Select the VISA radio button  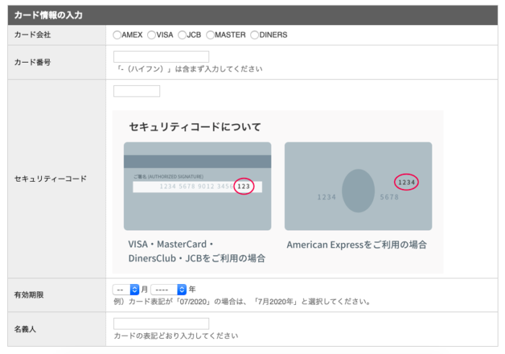click(151, 35)
